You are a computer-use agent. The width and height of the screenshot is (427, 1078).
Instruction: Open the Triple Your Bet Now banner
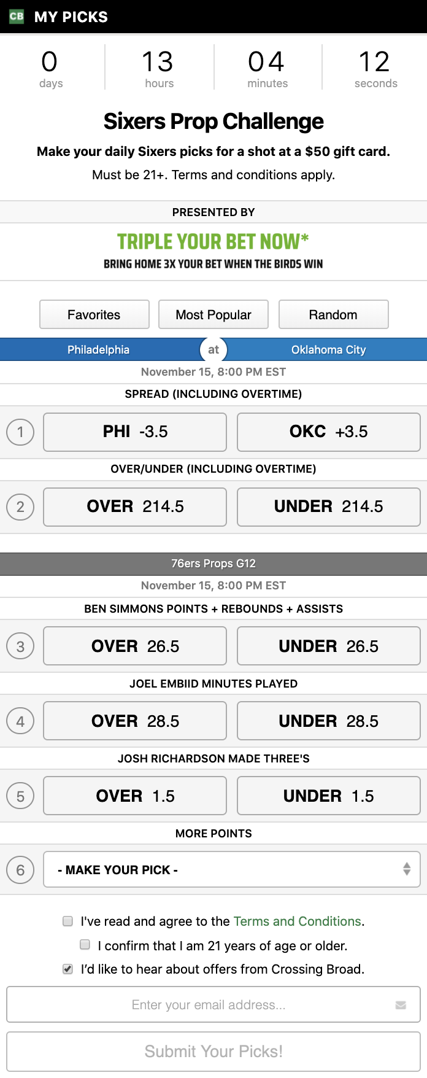tap(213, 251)
